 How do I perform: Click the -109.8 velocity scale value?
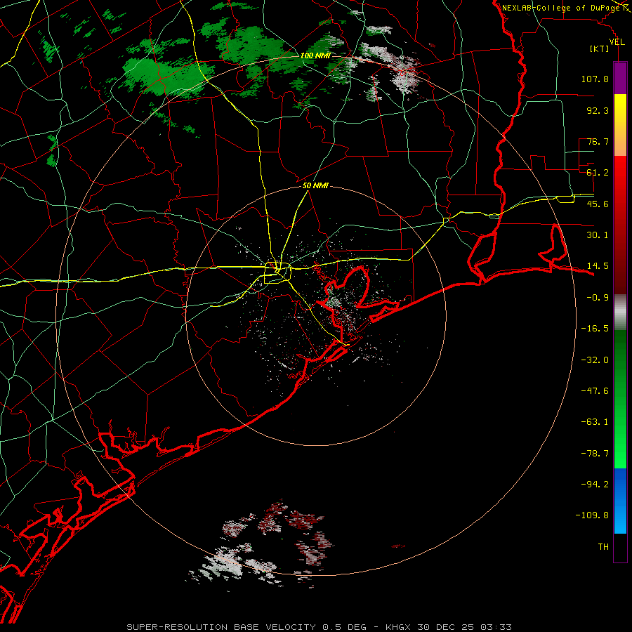[592, 515]
